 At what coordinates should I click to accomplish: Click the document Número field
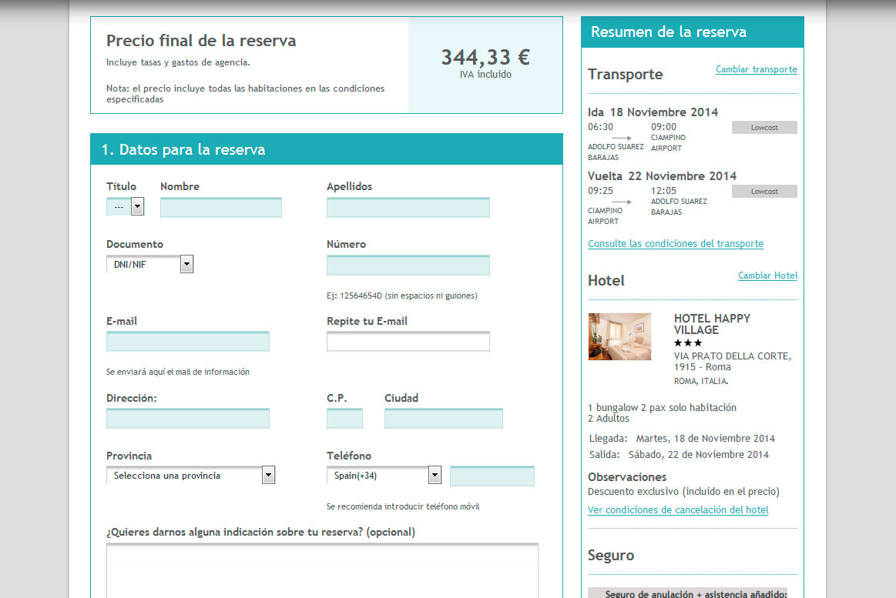408,266
